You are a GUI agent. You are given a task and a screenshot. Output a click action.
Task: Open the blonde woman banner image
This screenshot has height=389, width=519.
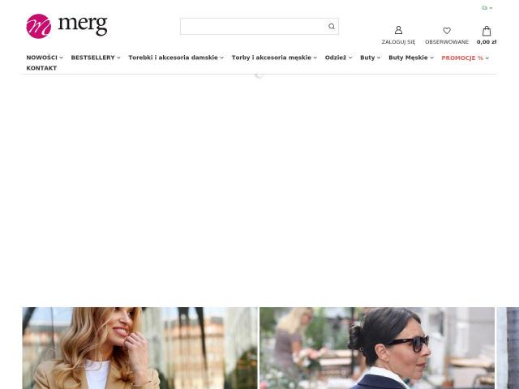click(x=139, y=348)
